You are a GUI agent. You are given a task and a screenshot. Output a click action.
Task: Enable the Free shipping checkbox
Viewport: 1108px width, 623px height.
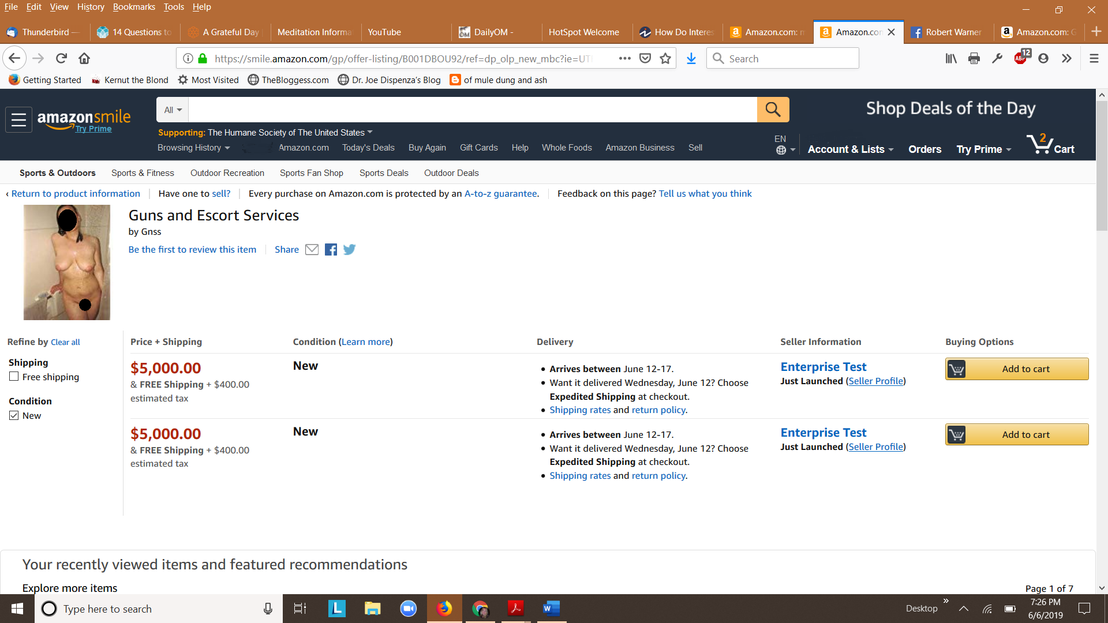(14, 377)
